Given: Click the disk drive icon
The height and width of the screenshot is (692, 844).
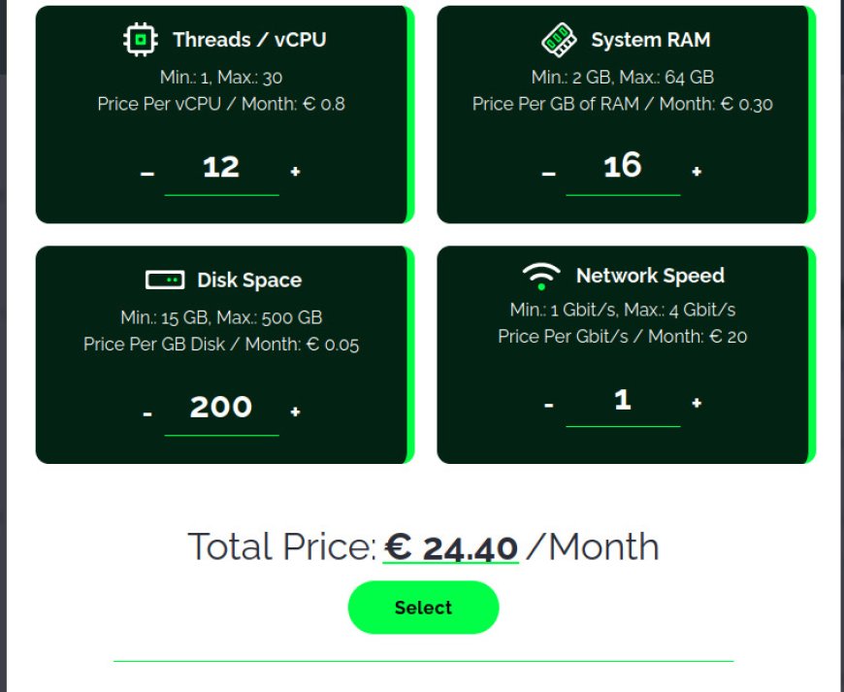Looking at the screenshot, I should [x=165, y=280].
